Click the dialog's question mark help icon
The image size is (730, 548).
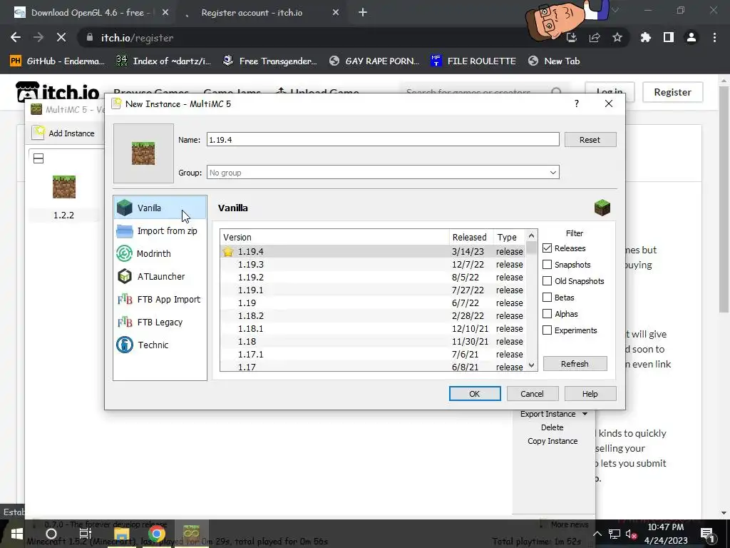(576, 103)
